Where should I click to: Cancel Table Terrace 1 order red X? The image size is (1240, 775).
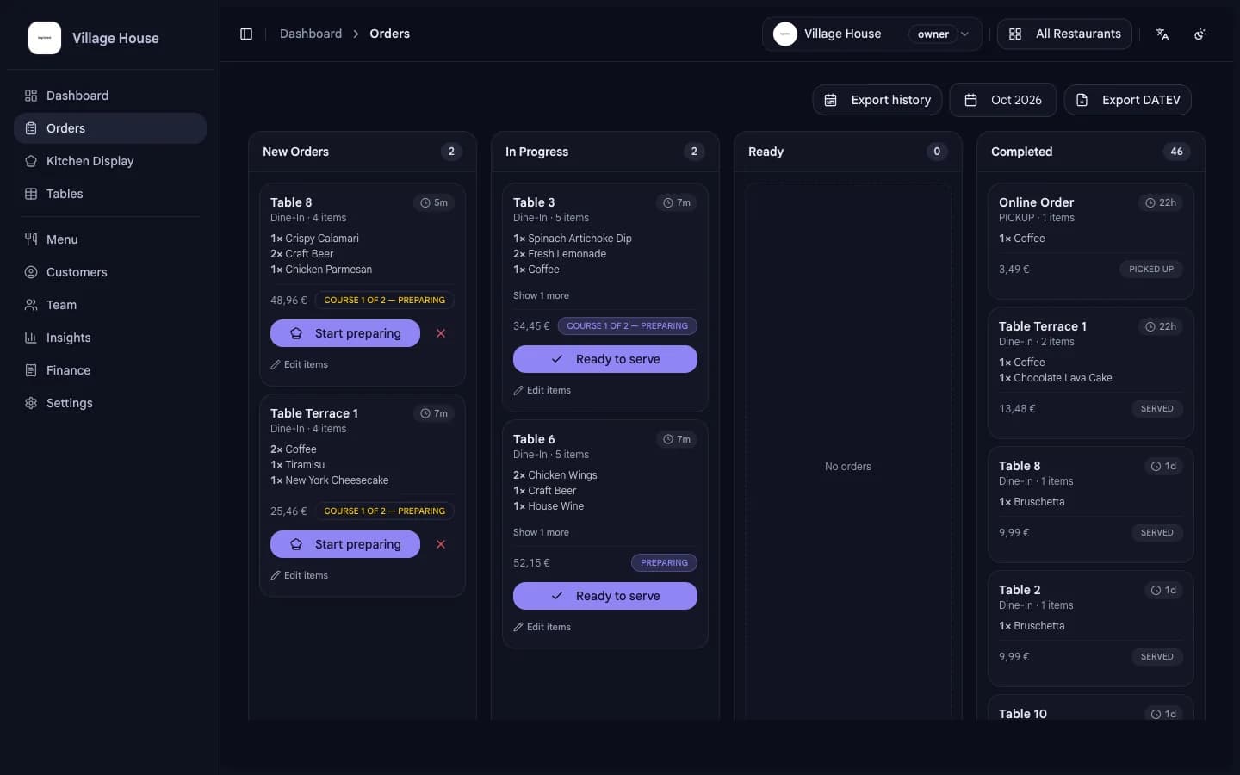coord(441,544)
